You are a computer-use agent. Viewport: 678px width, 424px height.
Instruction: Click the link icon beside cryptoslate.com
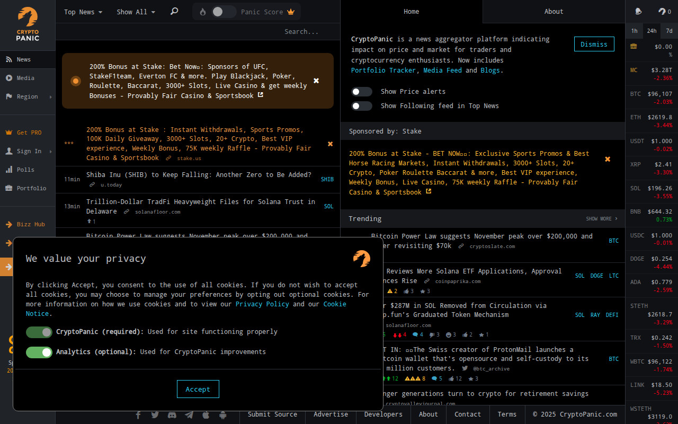pyautogui.click(x=461, y=246)
